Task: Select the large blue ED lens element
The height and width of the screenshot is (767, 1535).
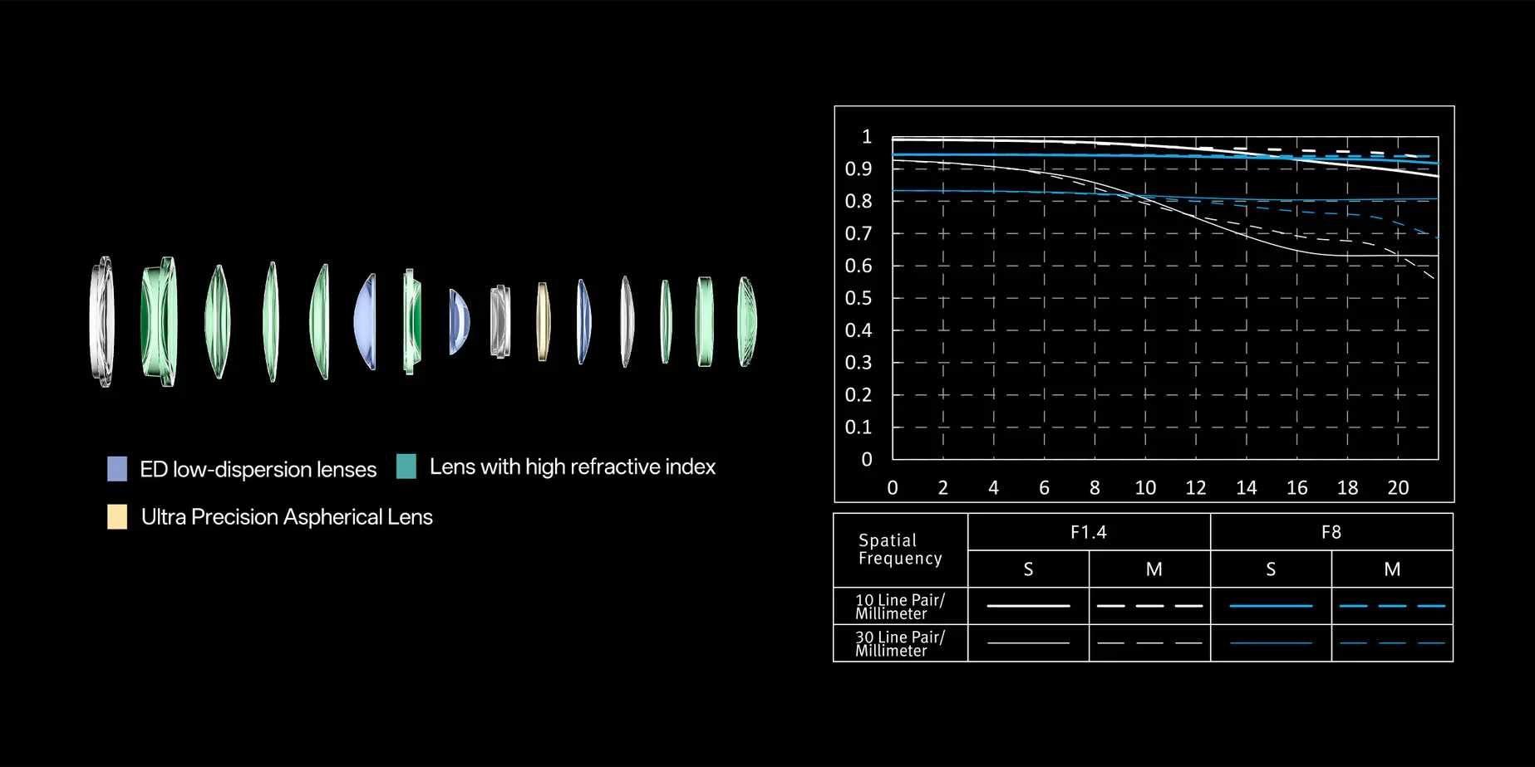Action: [366, 321]
